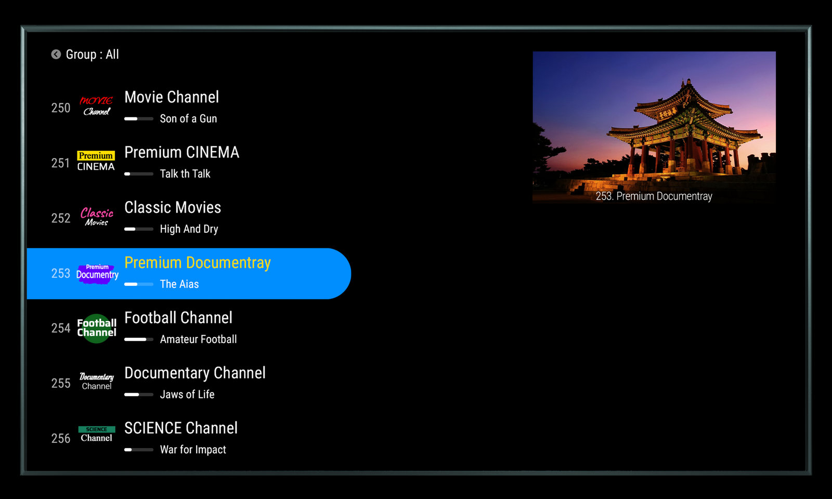Select the Football Channel logo icon

point(97,328)
